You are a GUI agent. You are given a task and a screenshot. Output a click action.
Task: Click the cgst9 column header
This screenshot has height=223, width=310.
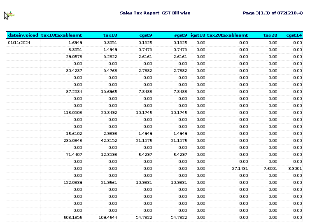pos(135,35)
